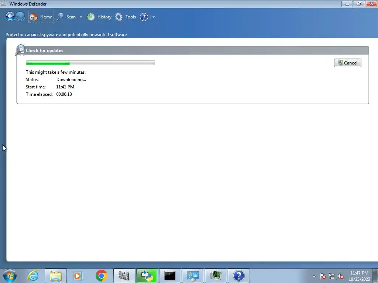Open the Control Panel taskbar window

(193, 276)
